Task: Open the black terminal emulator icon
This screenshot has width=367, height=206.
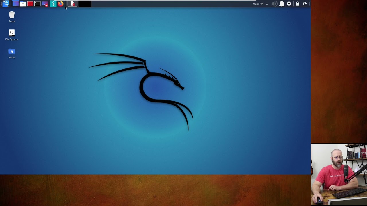Action: (x=37, y=4)
